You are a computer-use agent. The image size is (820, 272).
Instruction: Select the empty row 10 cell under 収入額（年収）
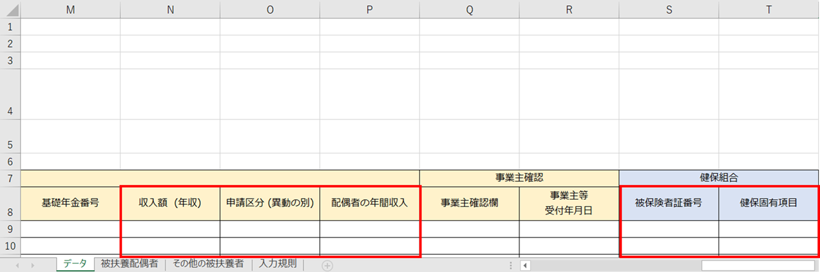[x=170, y=245]
